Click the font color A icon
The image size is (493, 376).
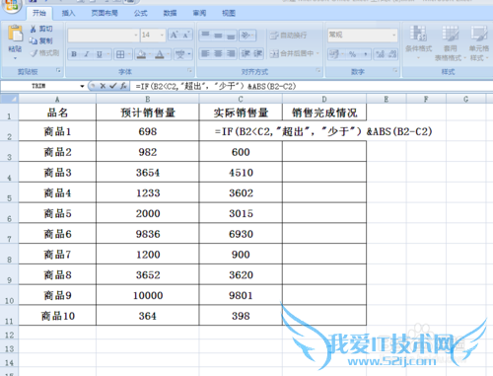point(160,54)
